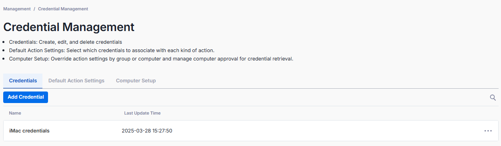Click the breadcrumb slash separator
501x146 pixels.
[34, 9]
